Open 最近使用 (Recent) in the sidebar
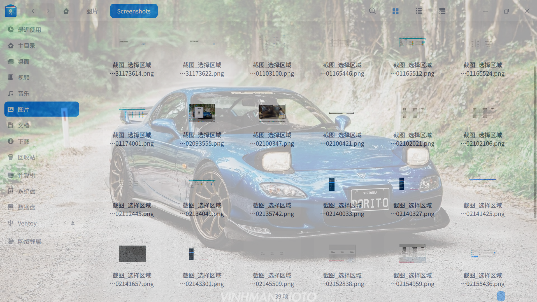This screenshot has height=302, width=537. click(42, 30)
